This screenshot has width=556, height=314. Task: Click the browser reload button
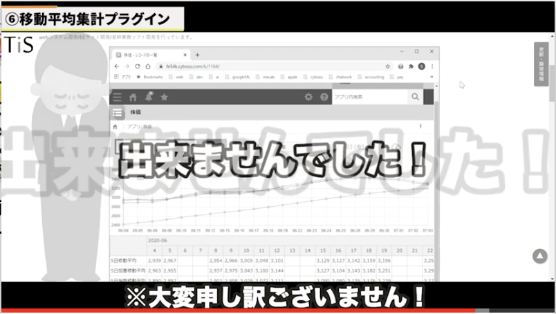coord(138,66)
